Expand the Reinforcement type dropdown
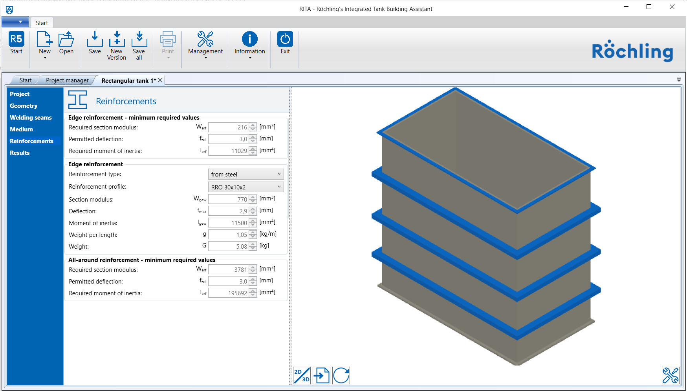Screen dimensions: 687x391 coord(245,174)
